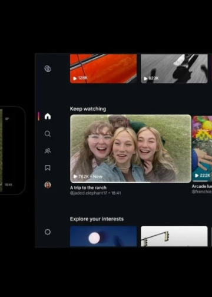Open profile avatar in sidebar
The width and height of the screenshot is (212, 297).
[x=48, y=185]
